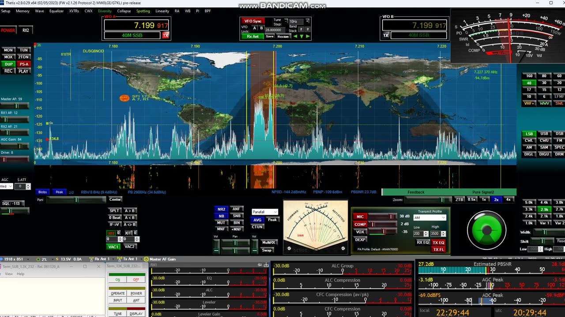This screenshot has height=317, width=565.
Task: Open the Memory menu
Action: click(23, 11)
